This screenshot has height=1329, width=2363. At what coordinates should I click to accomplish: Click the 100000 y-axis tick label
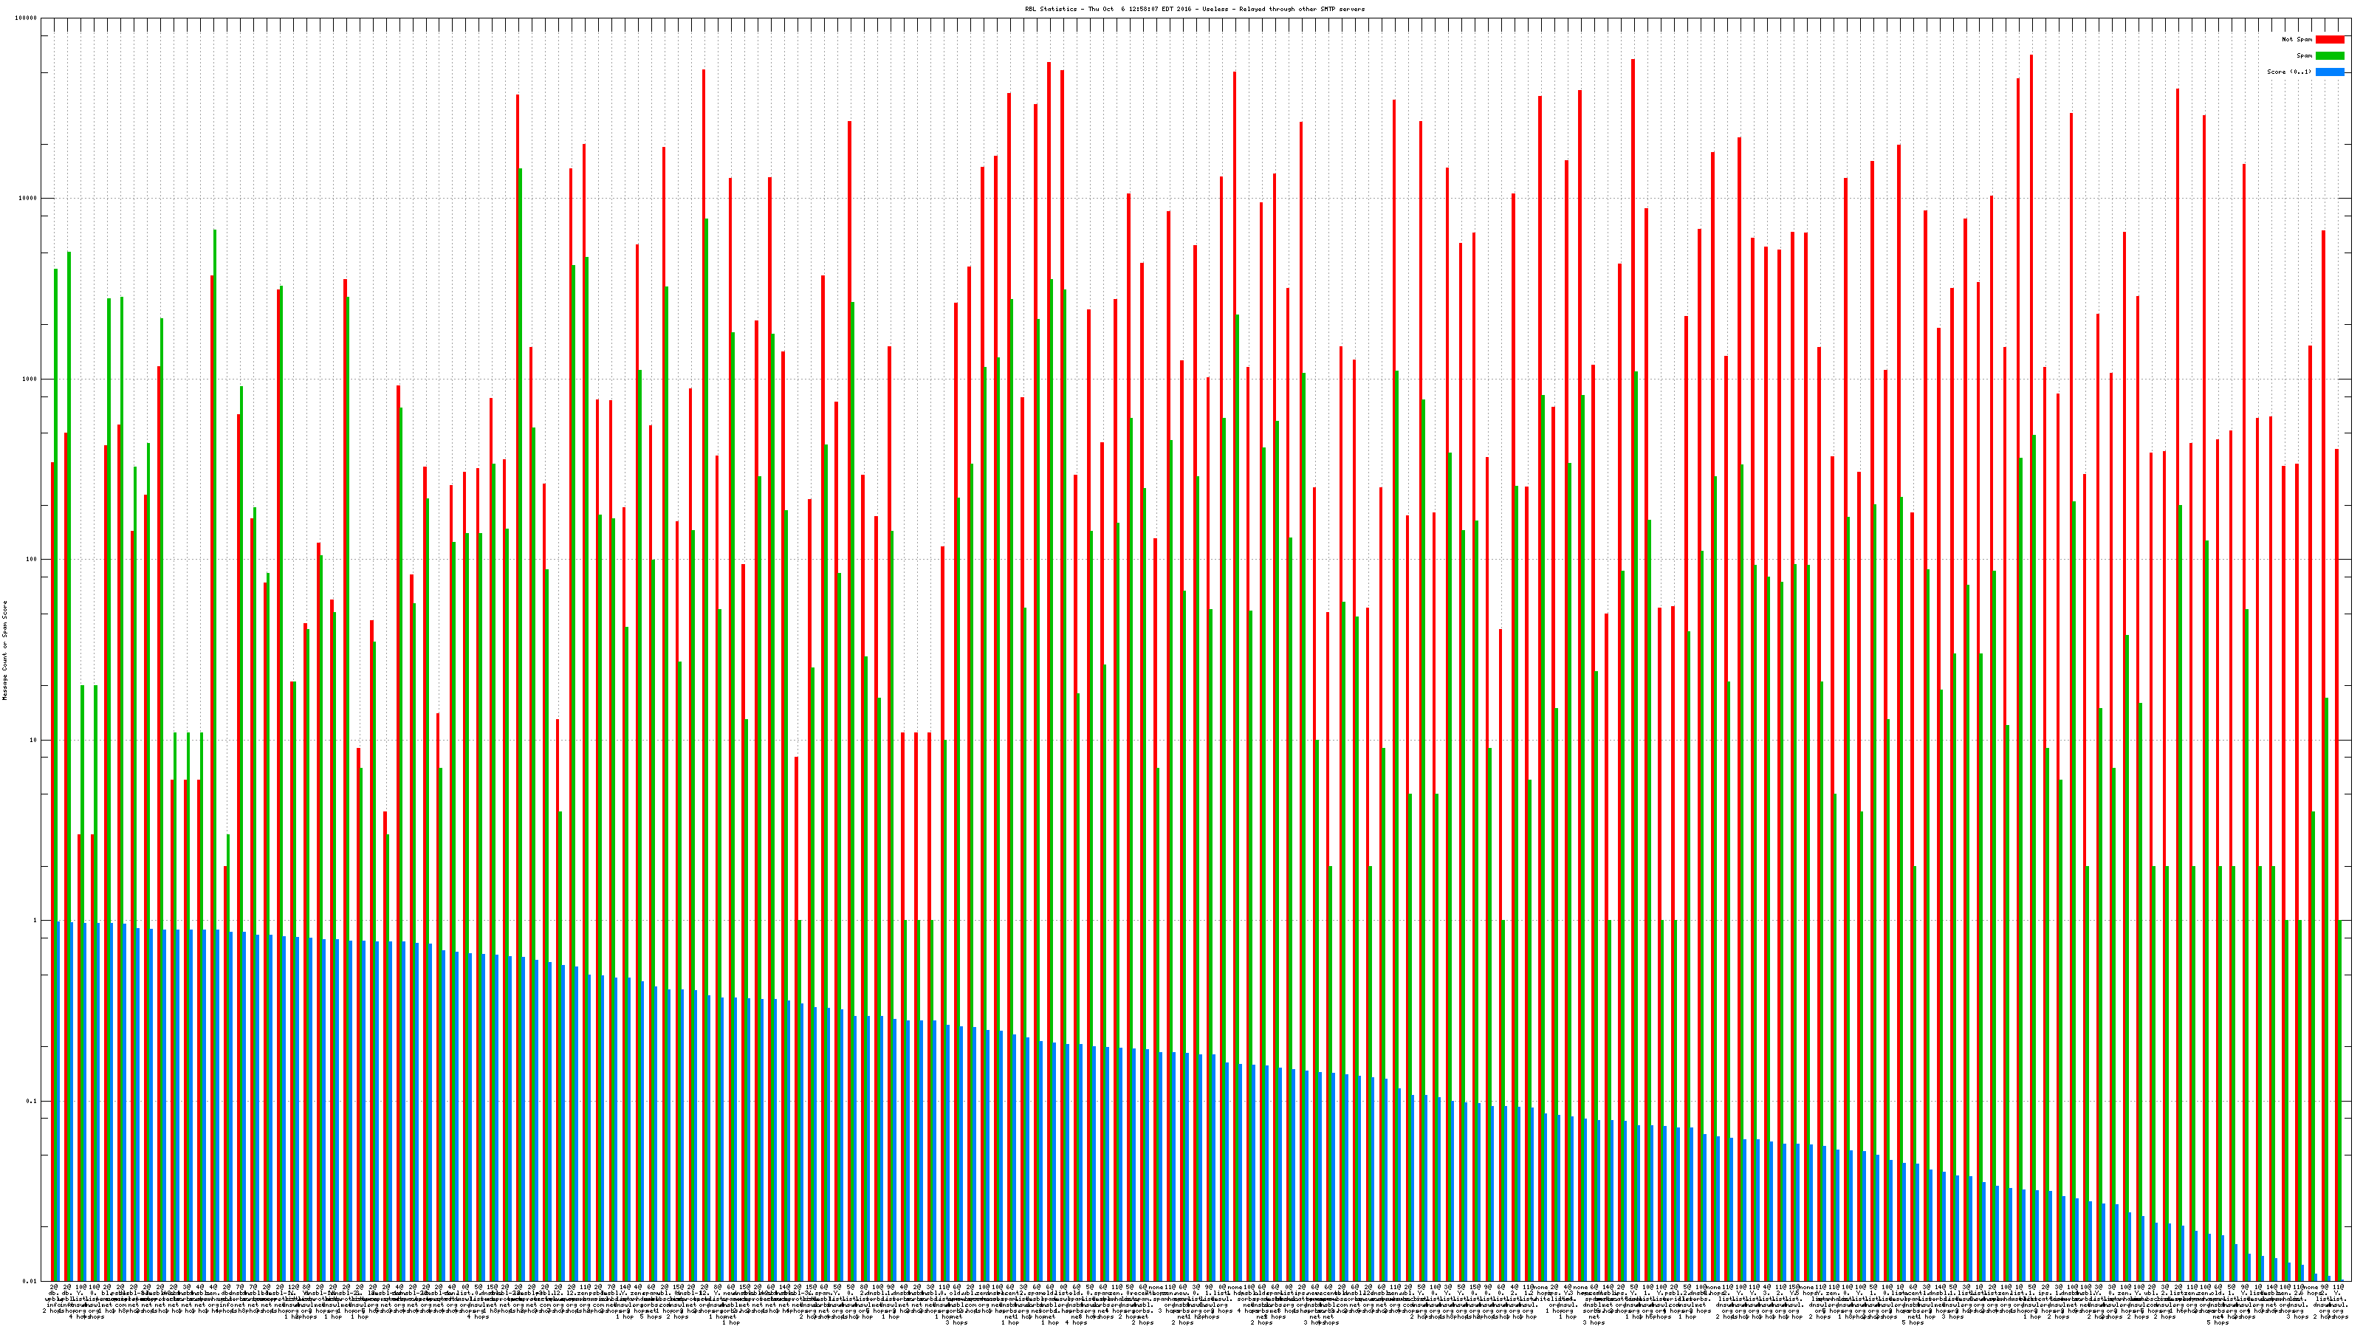[x=27, y=18]
